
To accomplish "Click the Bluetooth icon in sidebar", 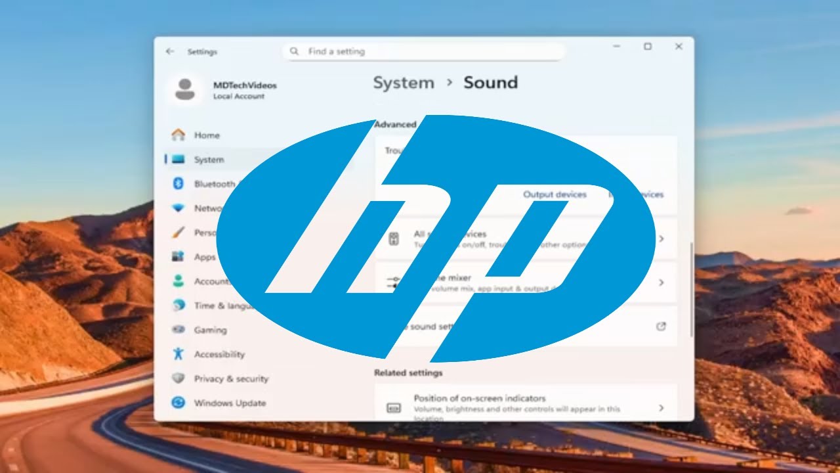I will pyautogui.click(x=178, y=184).
